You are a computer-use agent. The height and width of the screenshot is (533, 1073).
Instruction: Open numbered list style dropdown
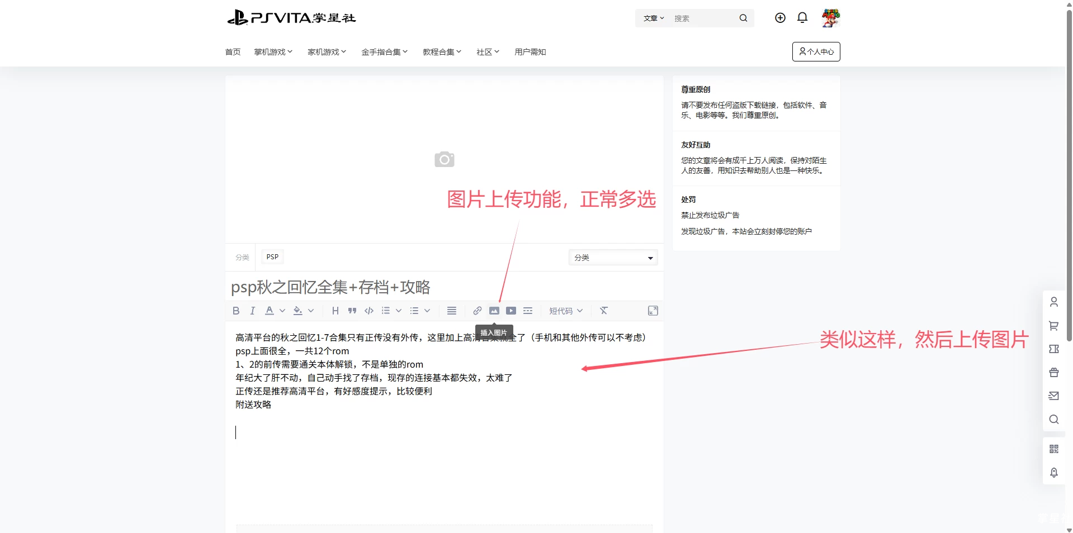click(x=399, y=311)
